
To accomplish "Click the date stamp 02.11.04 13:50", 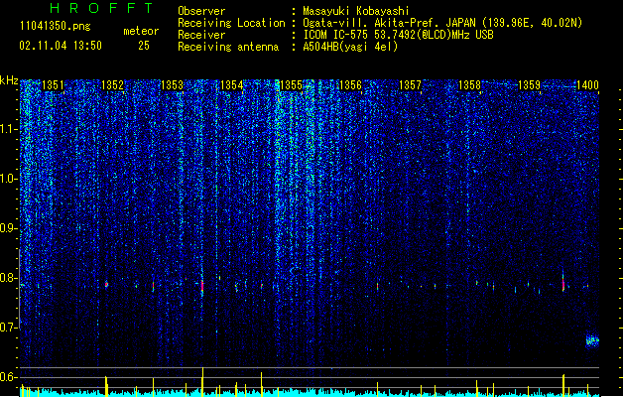I will pos(61,46).
